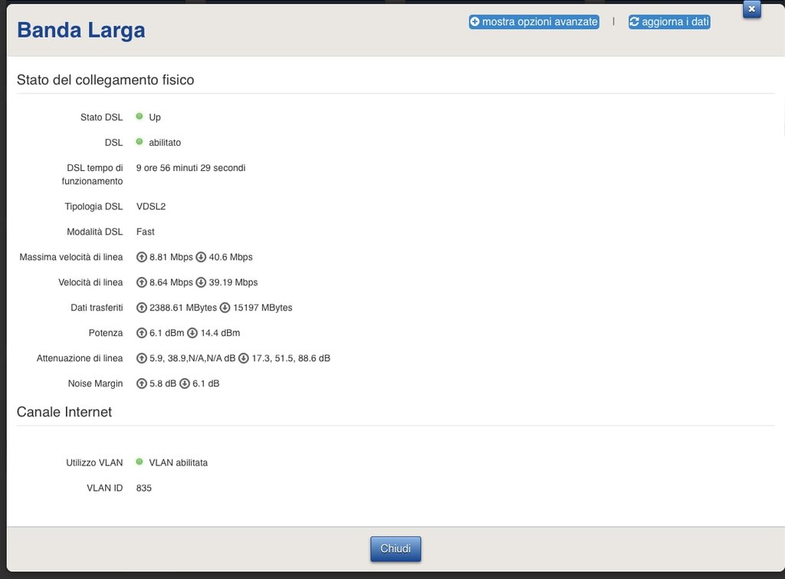Viewport: 785px width, 579px height.
Task: Click the VLAN ID value 835
Action: [x=144, y=488]
